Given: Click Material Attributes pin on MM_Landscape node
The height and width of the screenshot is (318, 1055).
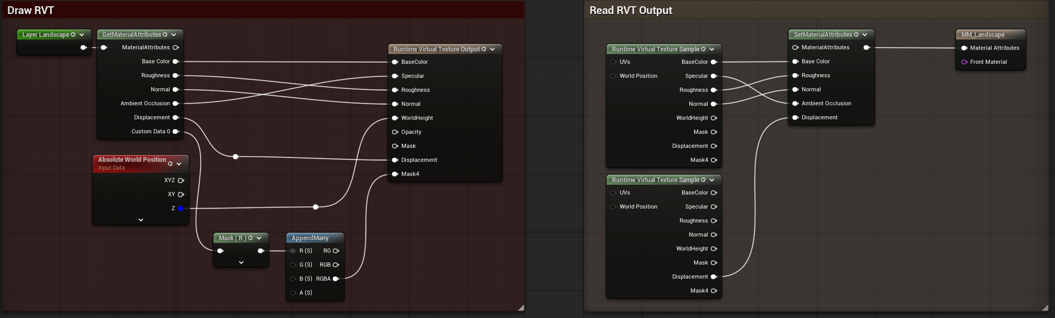Looking at the screenshot, I should click(965, 48).
